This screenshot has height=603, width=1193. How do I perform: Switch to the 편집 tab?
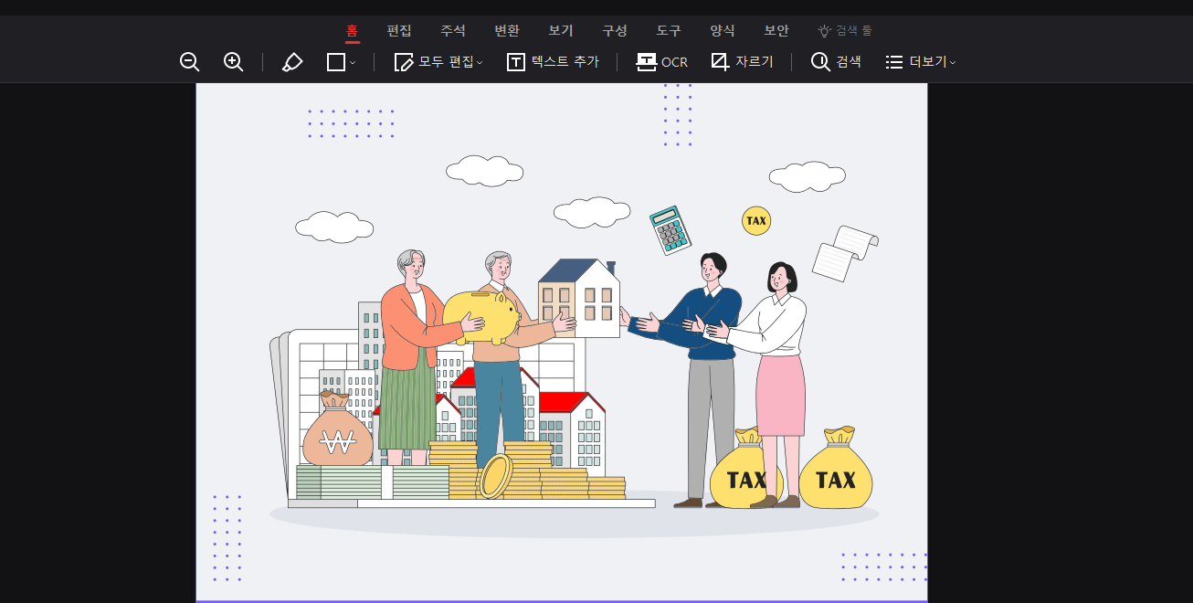[399, 30]
